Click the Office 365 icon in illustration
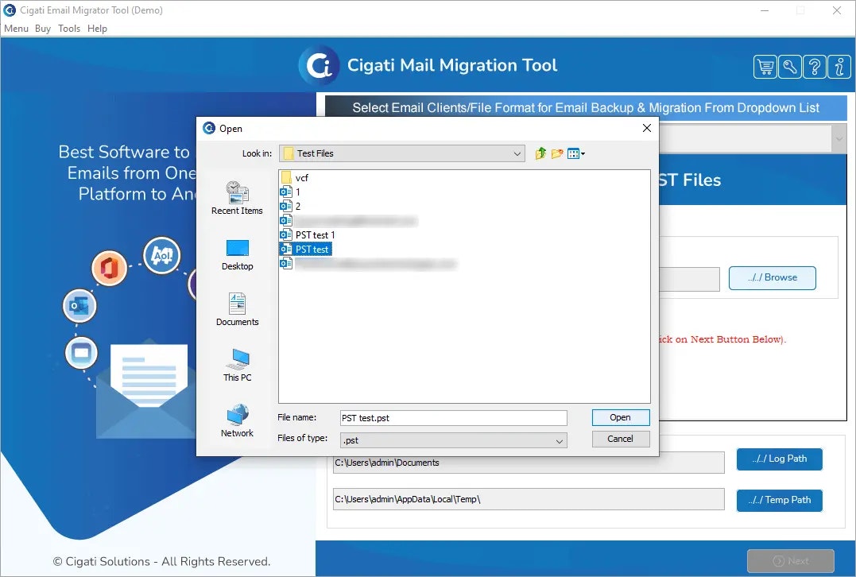The height and width of the screenshot is (577, 856). 109,268
